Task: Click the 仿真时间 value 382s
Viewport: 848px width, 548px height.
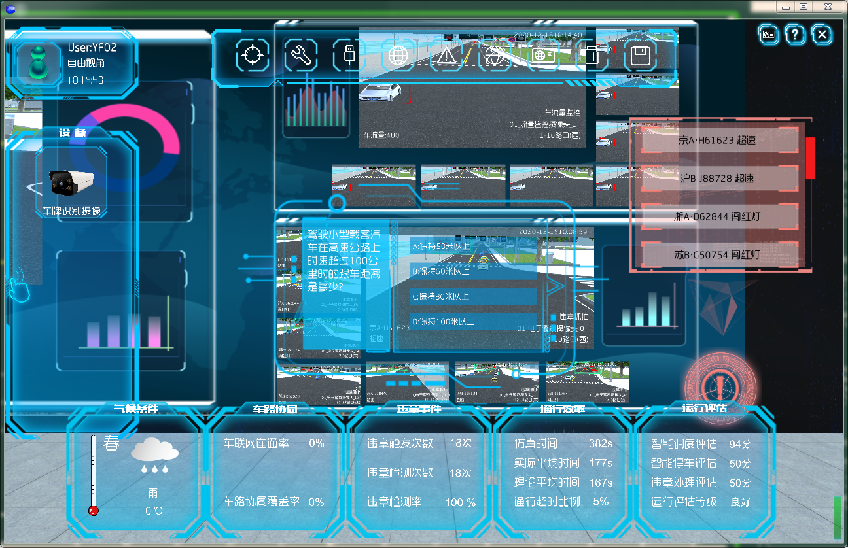Action: pos(601,443)
